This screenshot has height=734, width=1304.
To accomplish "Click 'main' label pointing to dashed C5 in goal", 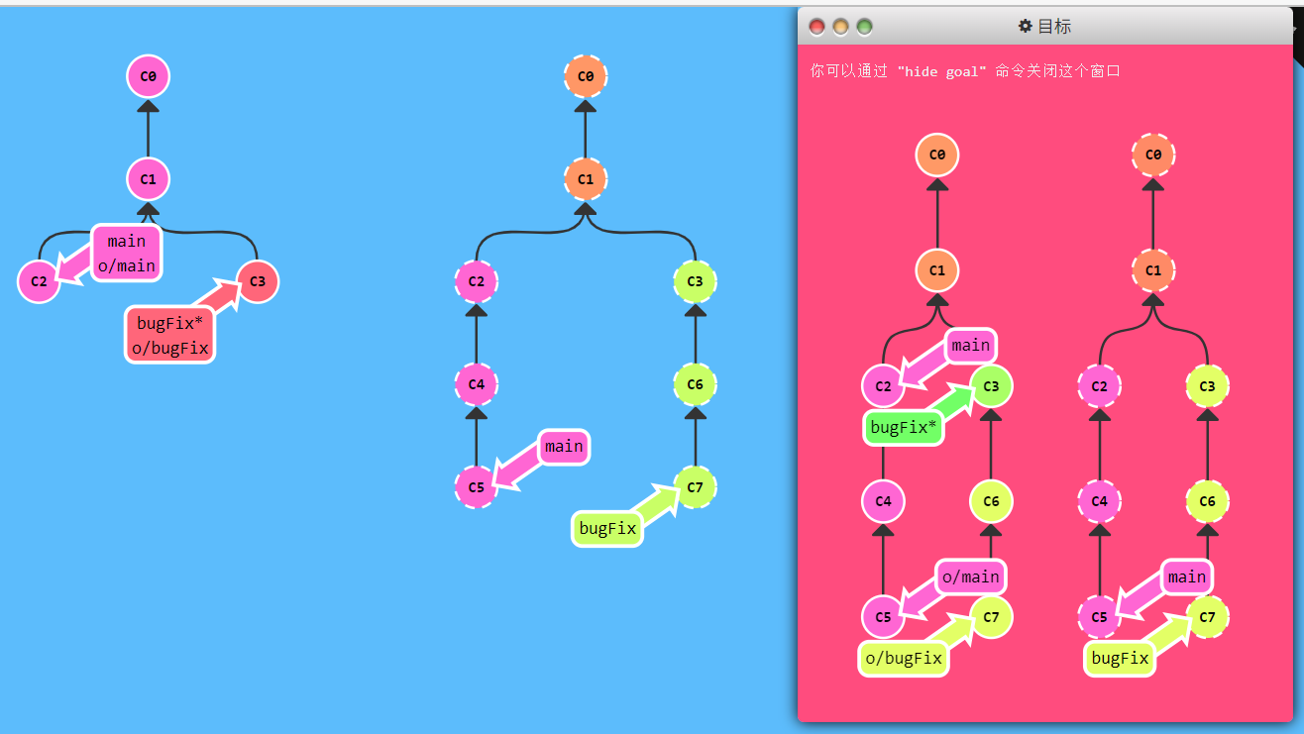I will [x=1187, y=577].
